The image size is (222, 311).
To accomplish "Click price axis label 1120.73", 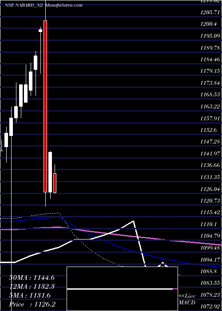I will pos(210,200).
